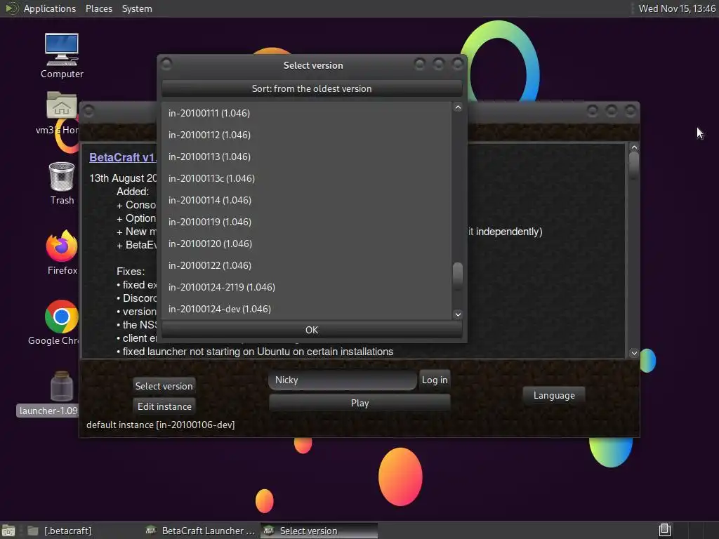Open the BetaCraft v1 changelog link
This screenshot has width=719, height=539.
[122, 157]
